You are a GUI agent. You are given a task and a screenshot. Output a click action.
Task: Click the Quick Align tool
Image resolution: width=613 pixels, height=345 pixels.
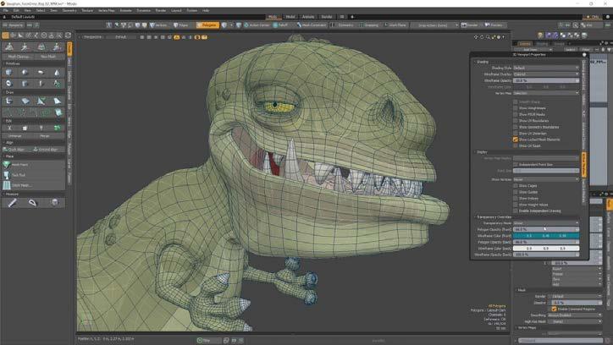click(x=17, y=150)
